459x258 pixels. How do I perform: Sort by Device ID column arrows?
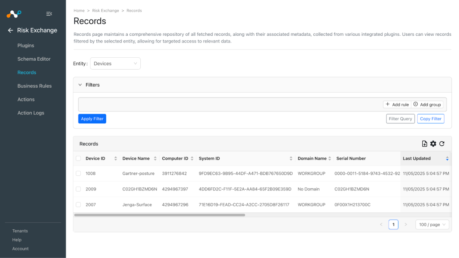point(116,158)
